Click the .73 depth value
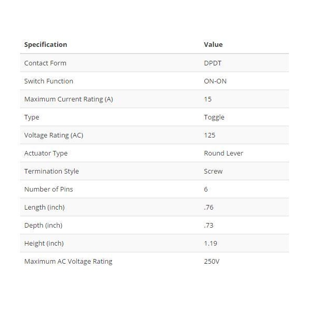The image size is (309, 309). 208,225
